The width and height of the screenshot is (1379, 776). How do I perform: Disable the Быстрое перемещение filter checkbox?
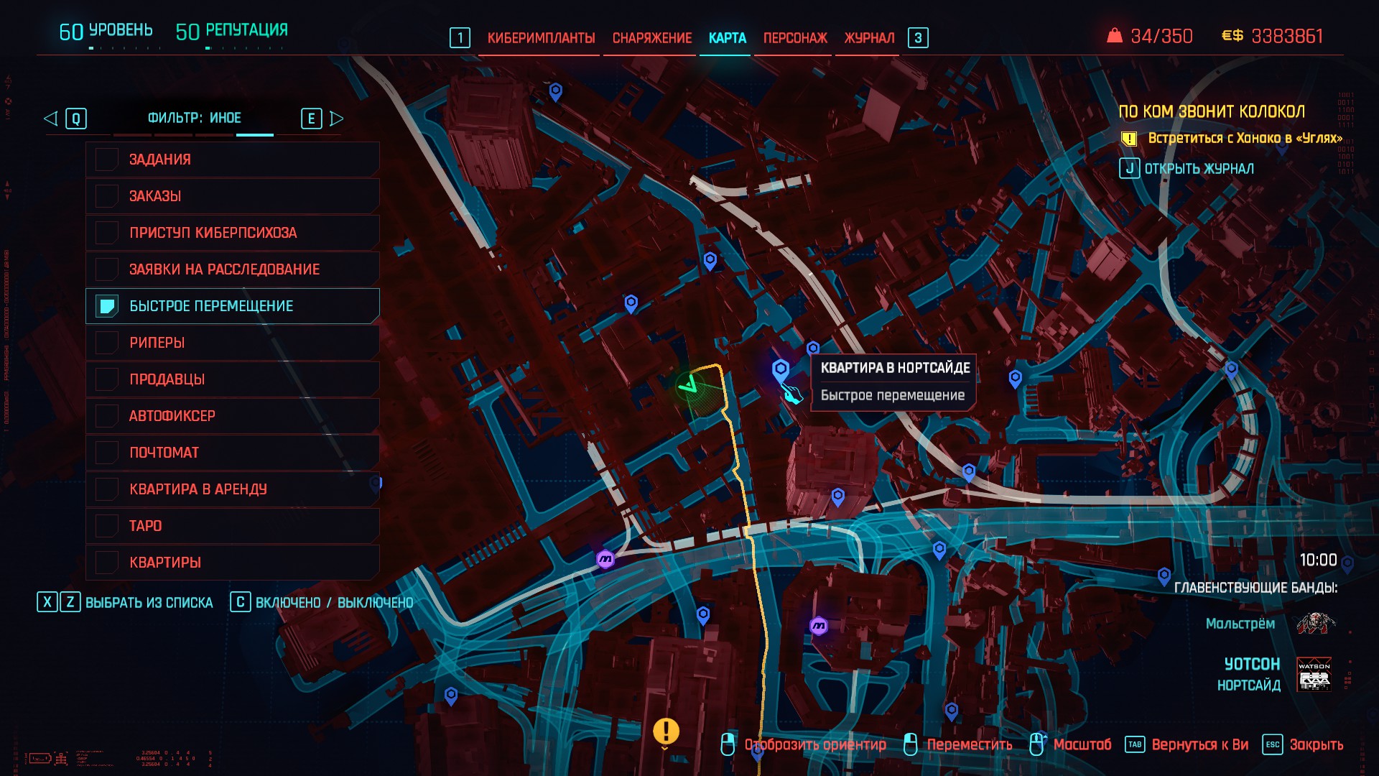pos(107,306)
